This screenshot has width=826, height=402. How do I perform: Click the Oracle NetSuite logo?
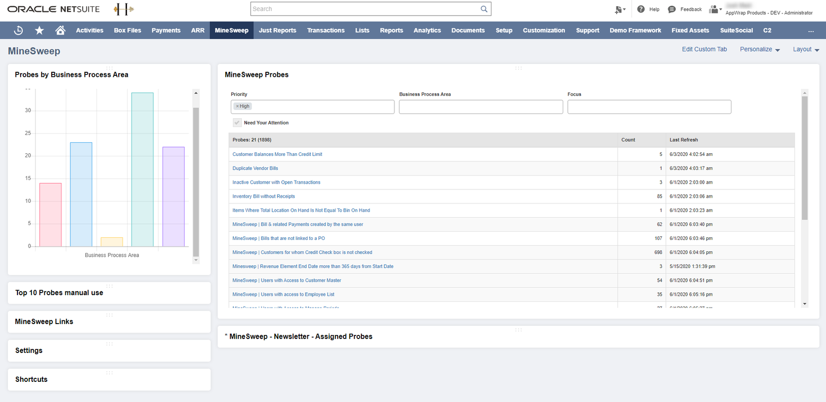54,9
